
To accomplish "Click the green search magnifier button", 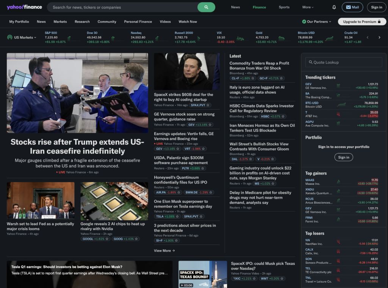I will (206, 7).
